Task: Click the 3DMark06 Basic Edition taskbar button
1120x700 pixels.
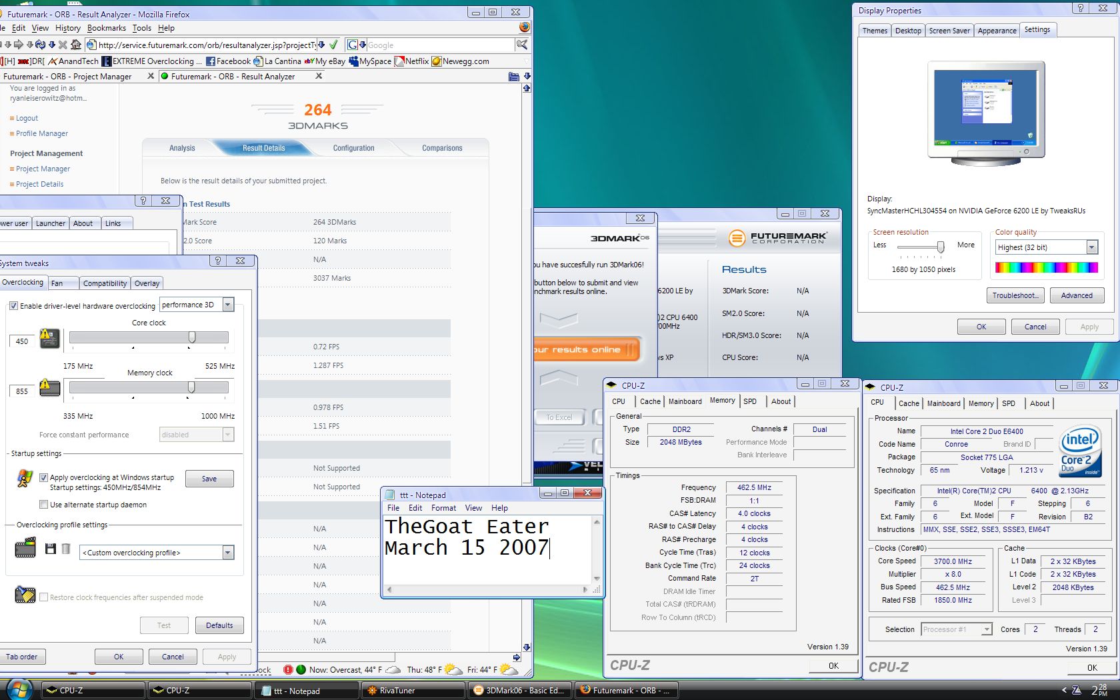Action: pos(520,690)
